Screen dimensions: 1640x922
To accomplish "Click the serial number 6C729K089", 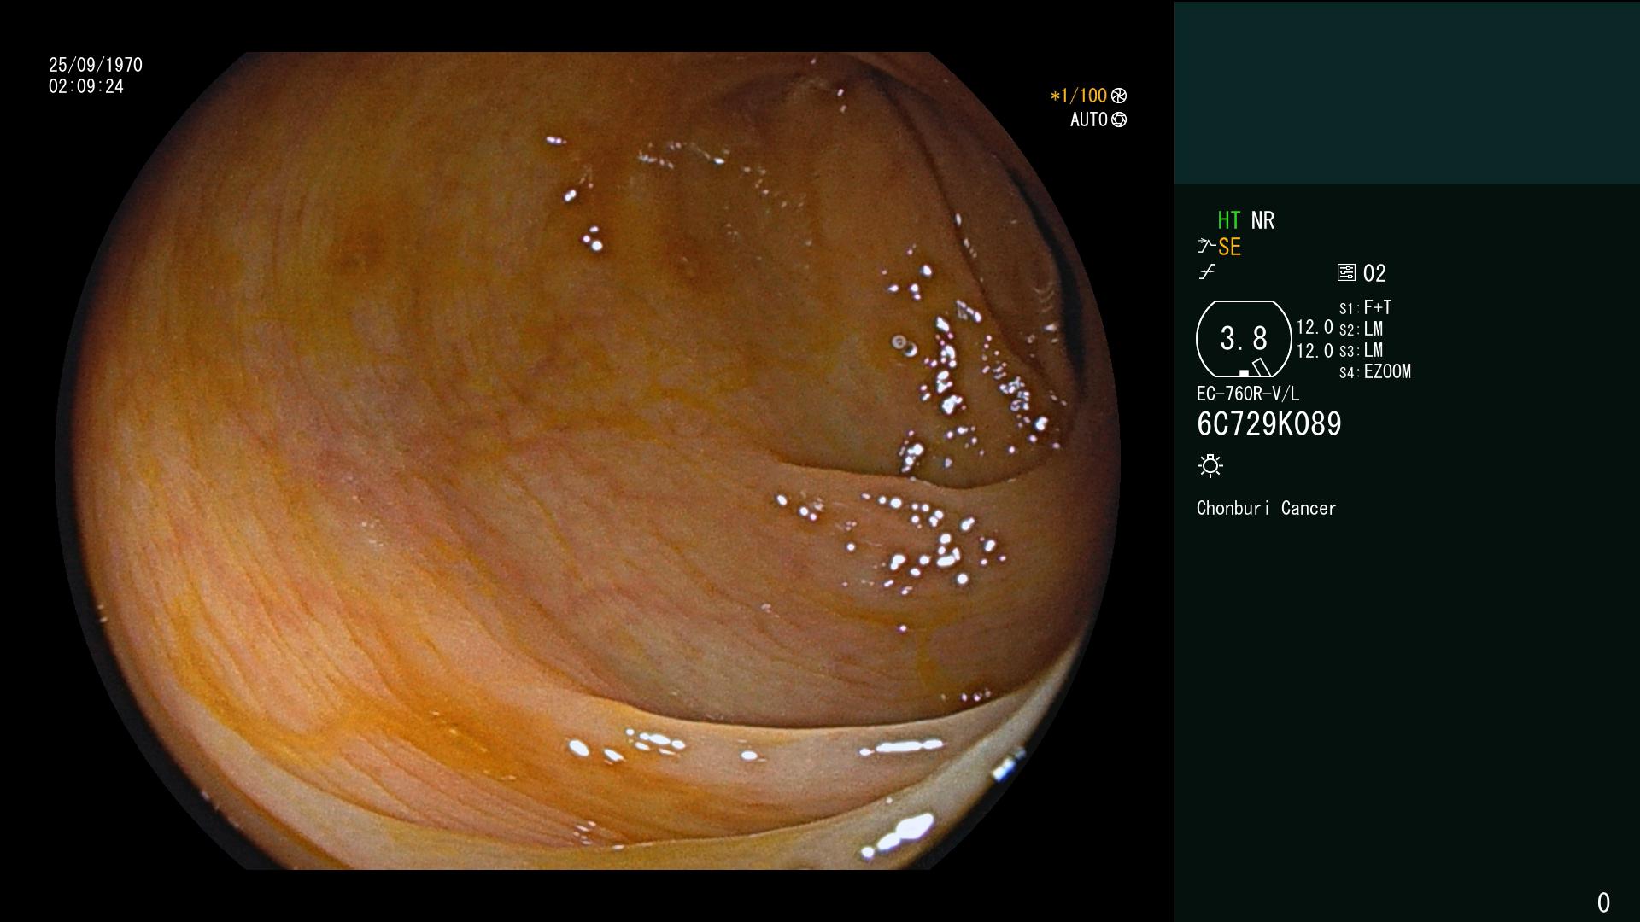I will click(1269, 424).
